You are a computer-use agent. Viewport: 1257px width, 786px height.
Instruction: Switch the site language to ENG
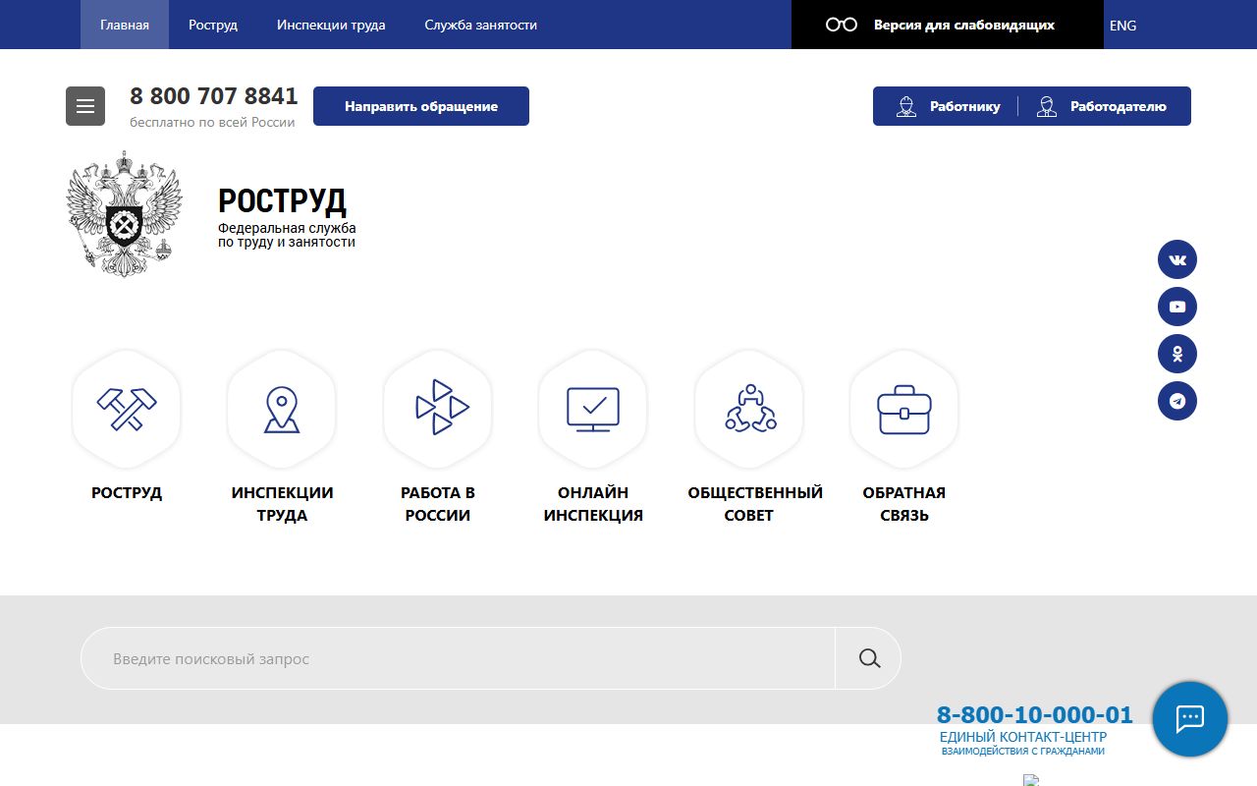tap(1122, 26)
